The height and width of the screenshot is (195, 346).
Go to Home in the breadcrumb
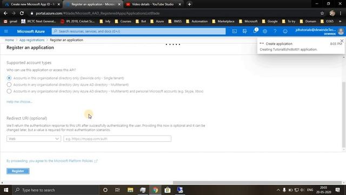pos(10,40)
